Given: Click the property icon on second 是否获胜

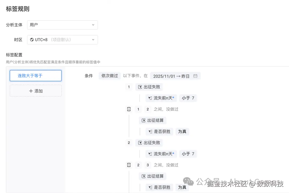Looking at the screenshot, I should pos(151,187).
